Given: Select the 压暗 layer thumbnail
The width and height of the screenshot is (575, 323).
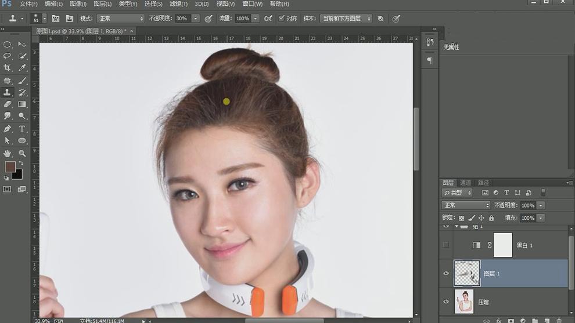Looking at the screenshot, I should 465,302.
